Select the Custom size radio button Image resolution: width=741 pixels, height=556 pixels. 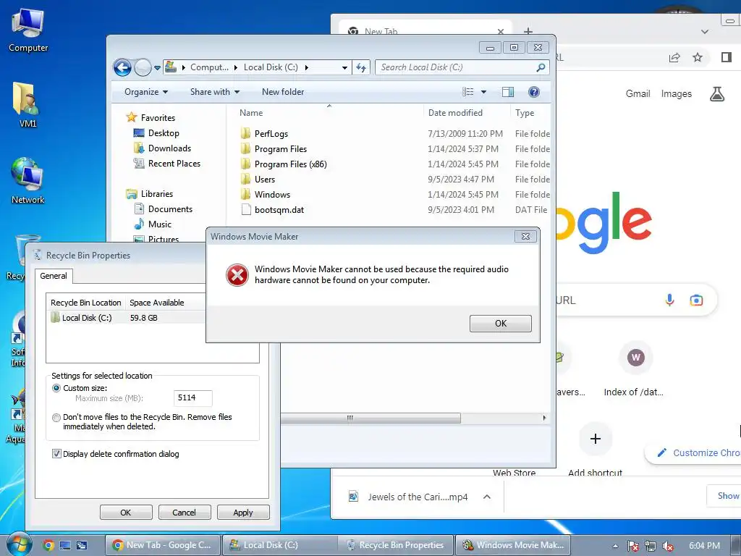point(56,388)
